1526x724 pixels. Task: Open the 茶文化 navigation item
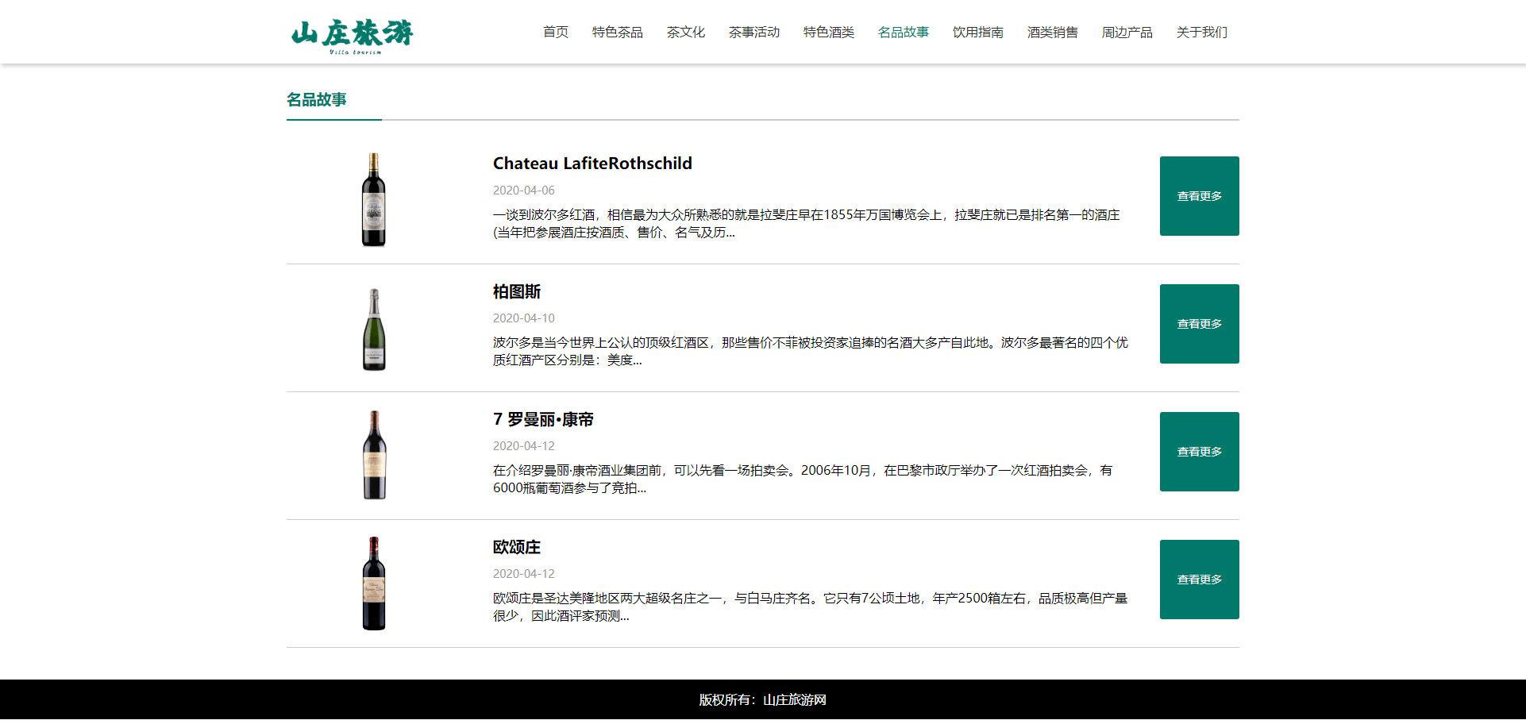(x=686, y=33)
